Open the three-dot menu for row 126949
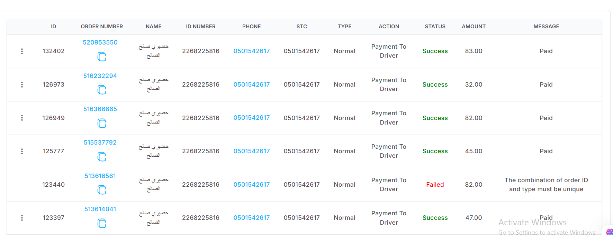Viewport: 613px width, 235px height. click(x=22, y=118)
